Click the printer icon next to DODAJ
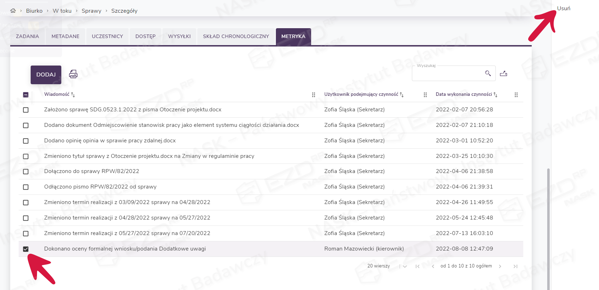 point(73,74)
